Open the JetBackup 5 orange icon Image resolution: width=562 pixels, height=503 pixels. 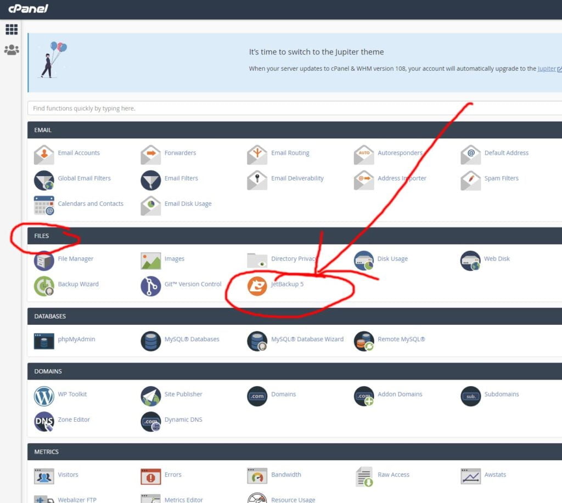pyautogui.click(x=257, y=286)
